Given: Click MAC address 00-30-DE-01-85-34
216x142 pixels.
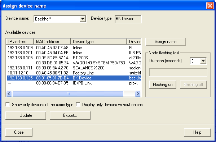Looking at the screenshot, I should [52, 63].
